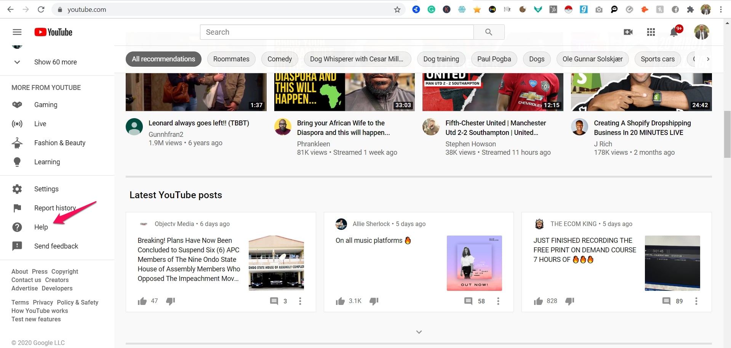This screenshot has width=731, height=348.
Task: Click in the YouTube search box
Action: click(337, 32)
